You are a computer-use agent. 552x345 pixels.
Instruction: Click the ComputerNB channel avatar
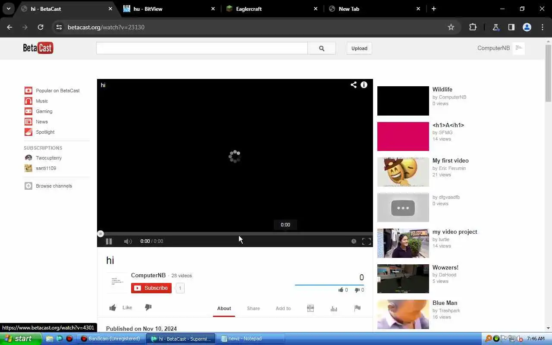(x=116, y=282)
